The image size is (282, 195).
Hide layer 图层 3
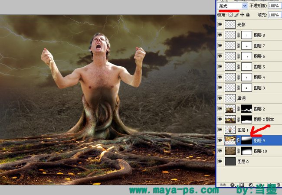pos(220,88)
